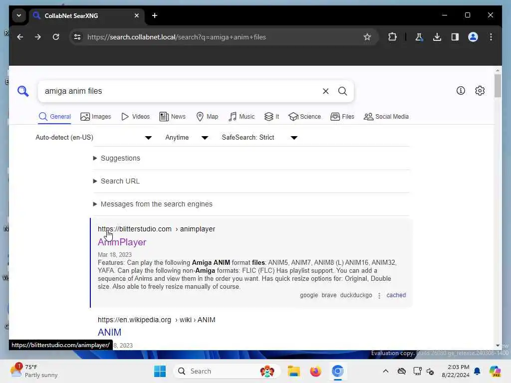Viewport: 511px width, 383px height.
Task: Open clock and date, 2:03 PM
Action: 455,371
